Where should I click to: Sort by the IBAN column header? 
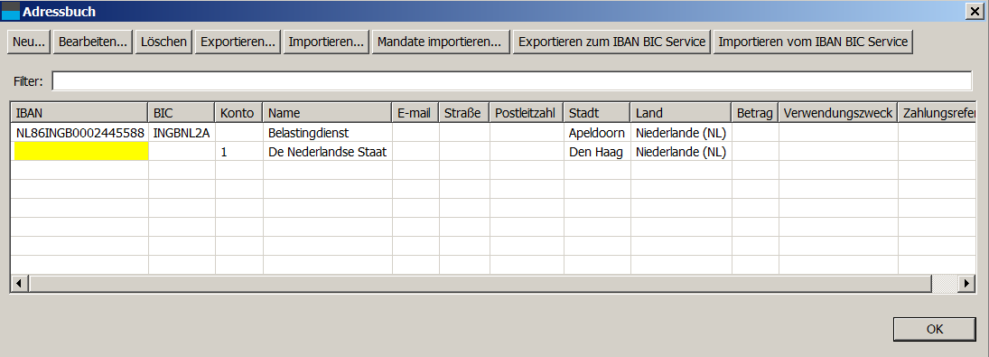click(79, 113)
